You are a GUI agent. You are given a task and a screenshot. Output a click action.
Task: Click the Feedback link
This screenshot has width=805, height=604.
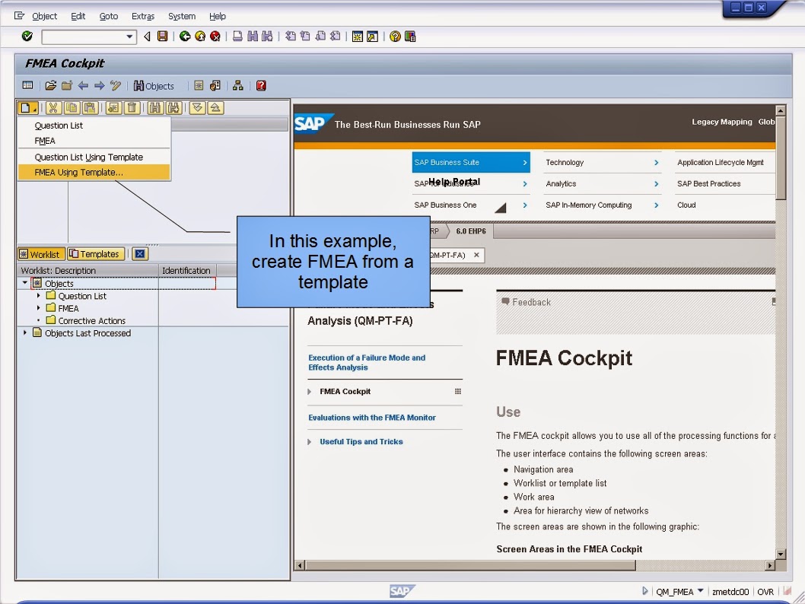pyautogui.click(x=526, y=302)
